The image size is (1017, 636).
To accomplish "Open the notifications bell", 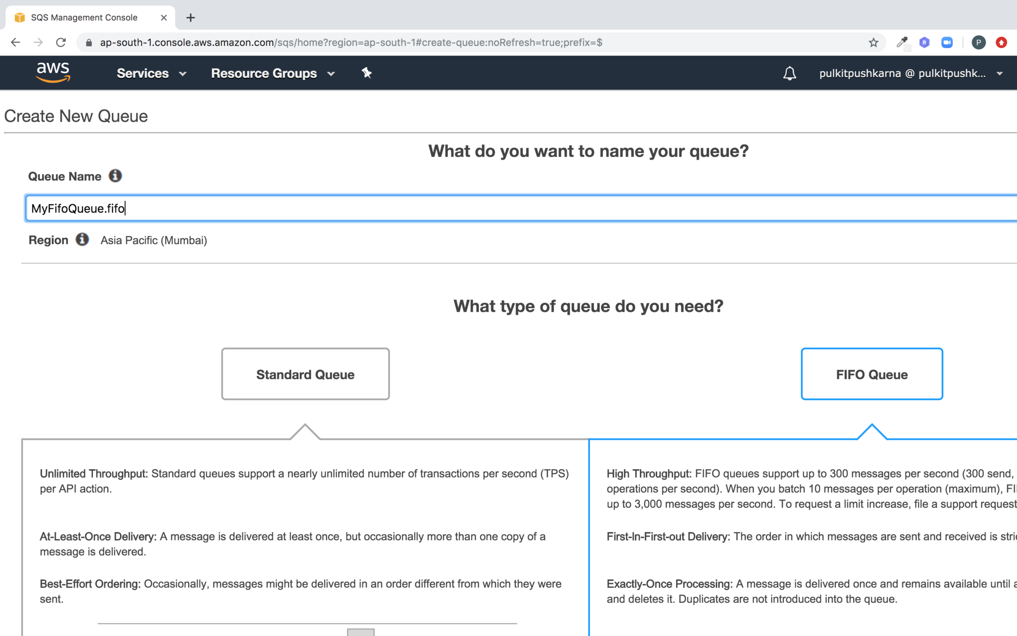I will tap(789, 73).
